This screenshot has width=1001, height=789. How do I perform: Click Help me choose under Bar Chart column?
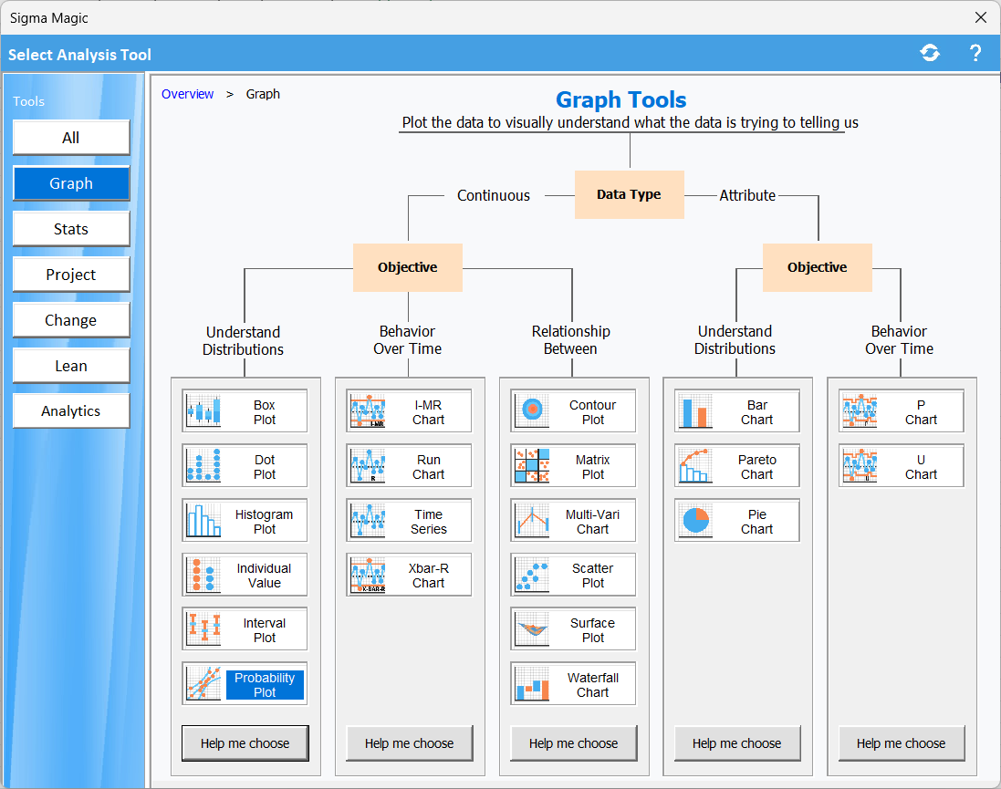point(737,743)
